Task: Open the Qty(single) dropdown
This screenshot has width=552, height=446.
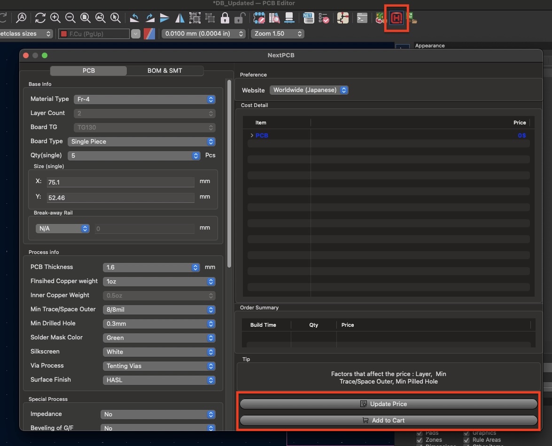Action: click(x=134, y=155)
